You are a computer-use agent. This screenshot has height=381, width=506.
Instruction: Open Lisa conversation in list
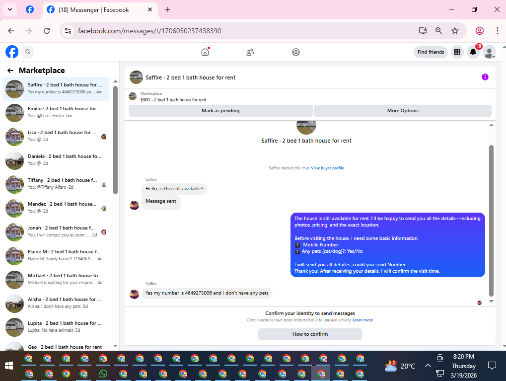[x=56, y=137]
